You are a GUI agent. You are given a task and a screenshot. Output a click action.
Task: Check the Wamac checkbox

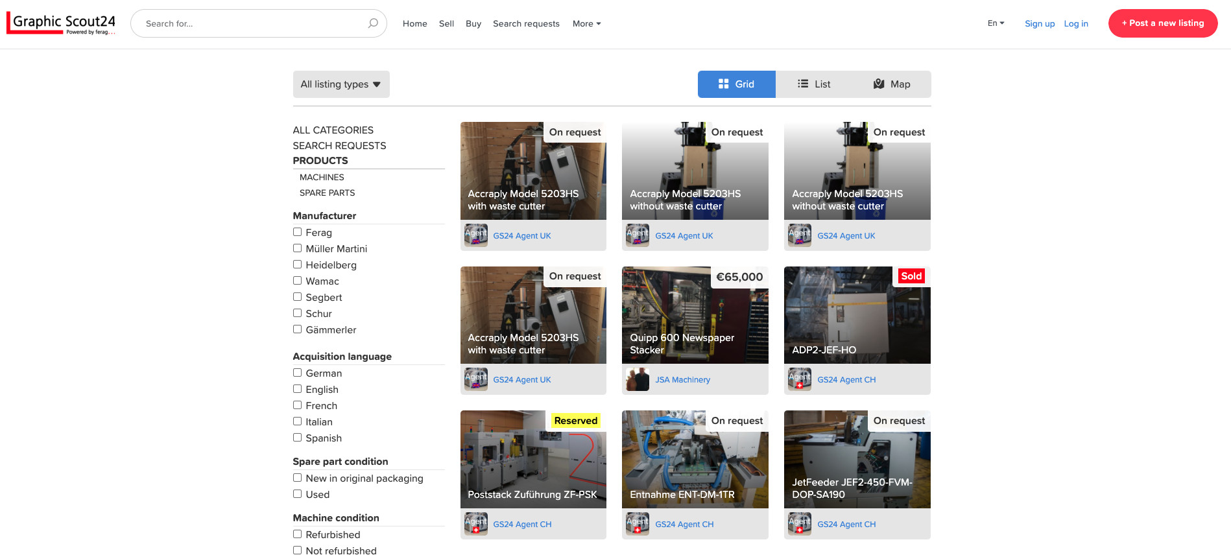click(297, 281)
